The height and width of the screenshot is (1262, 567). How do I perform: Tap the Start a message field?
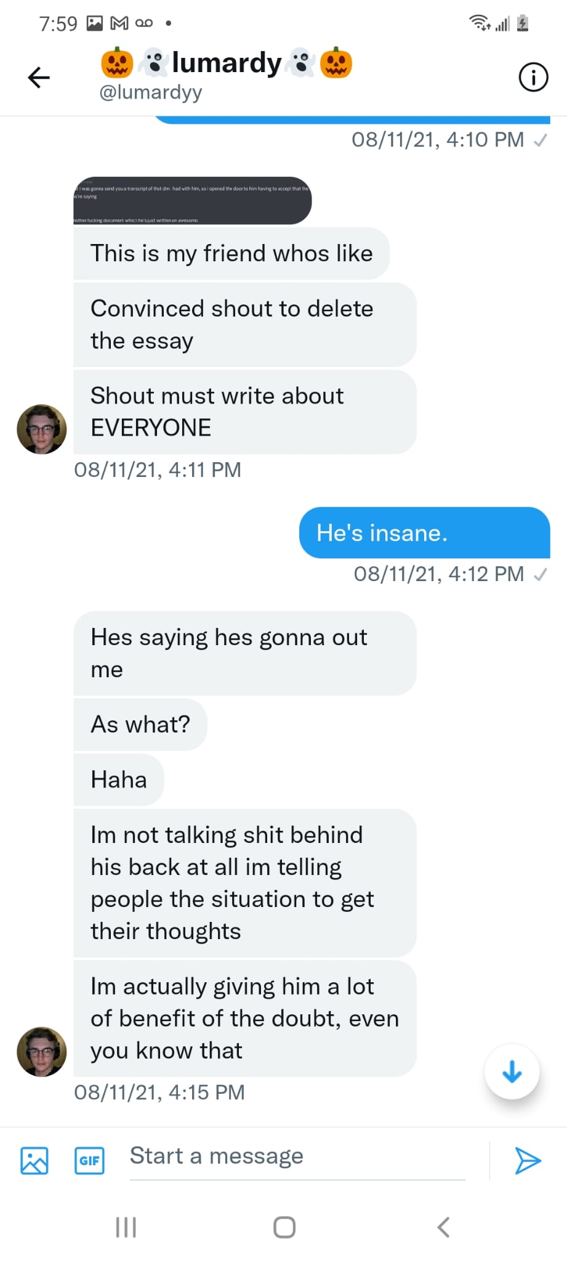[296, 1157]
